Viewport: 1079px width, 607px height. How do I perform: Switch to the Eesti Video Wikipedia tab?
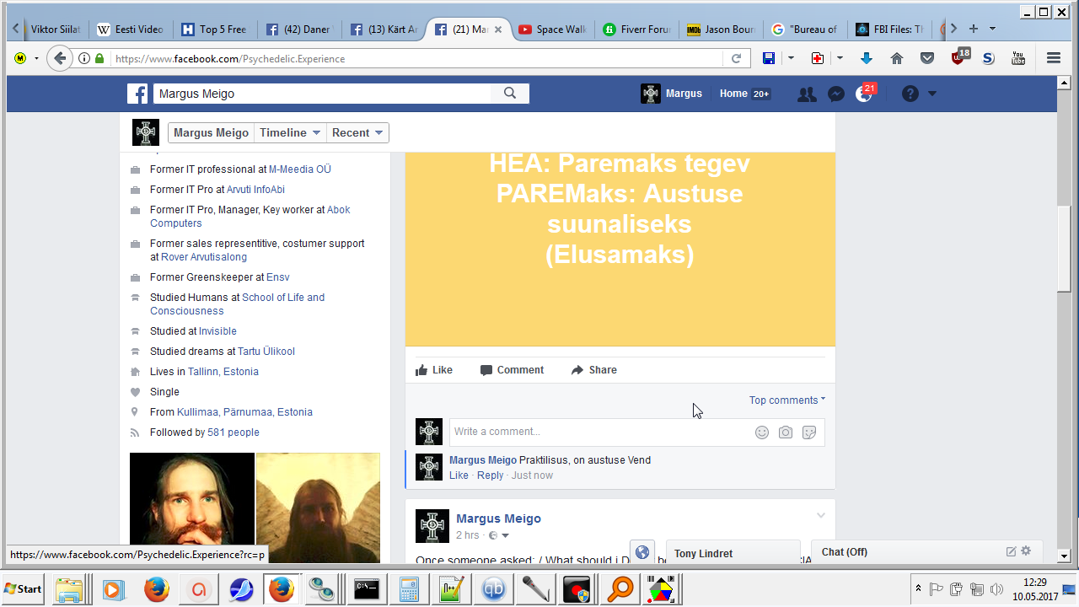coord(131,29)
